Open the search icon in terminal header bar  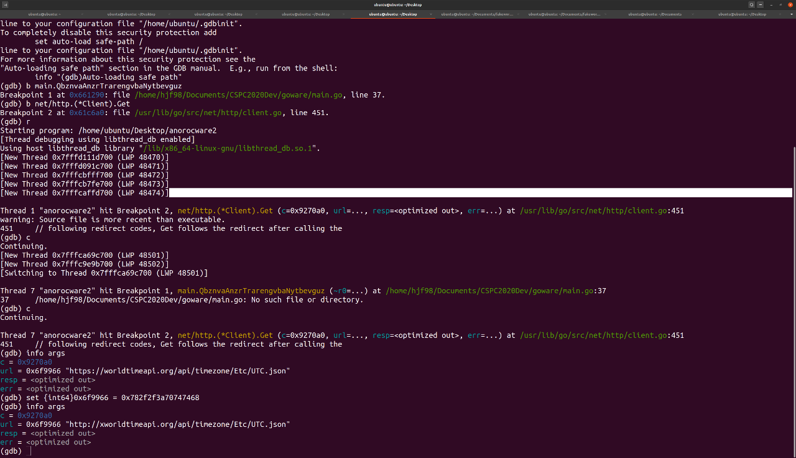coord(751,4)
